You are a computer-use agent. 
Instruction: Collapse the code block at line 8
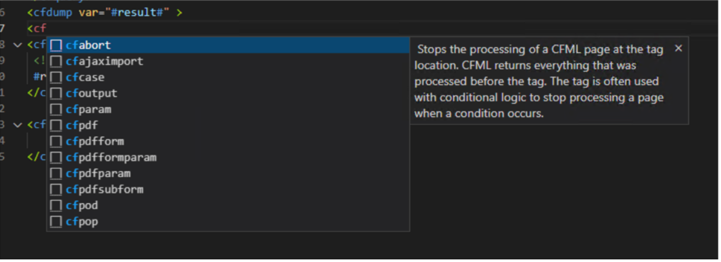point(18,45)
